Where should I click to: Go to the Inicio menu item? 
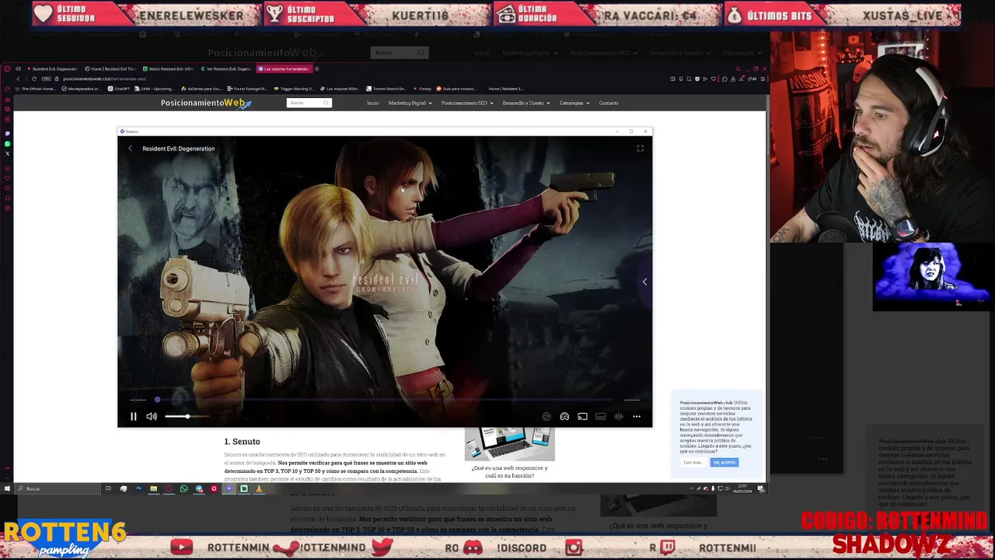click(373, 103)
